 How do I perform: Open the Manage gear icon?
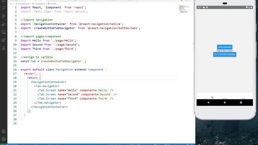click(x=4, y=139)
